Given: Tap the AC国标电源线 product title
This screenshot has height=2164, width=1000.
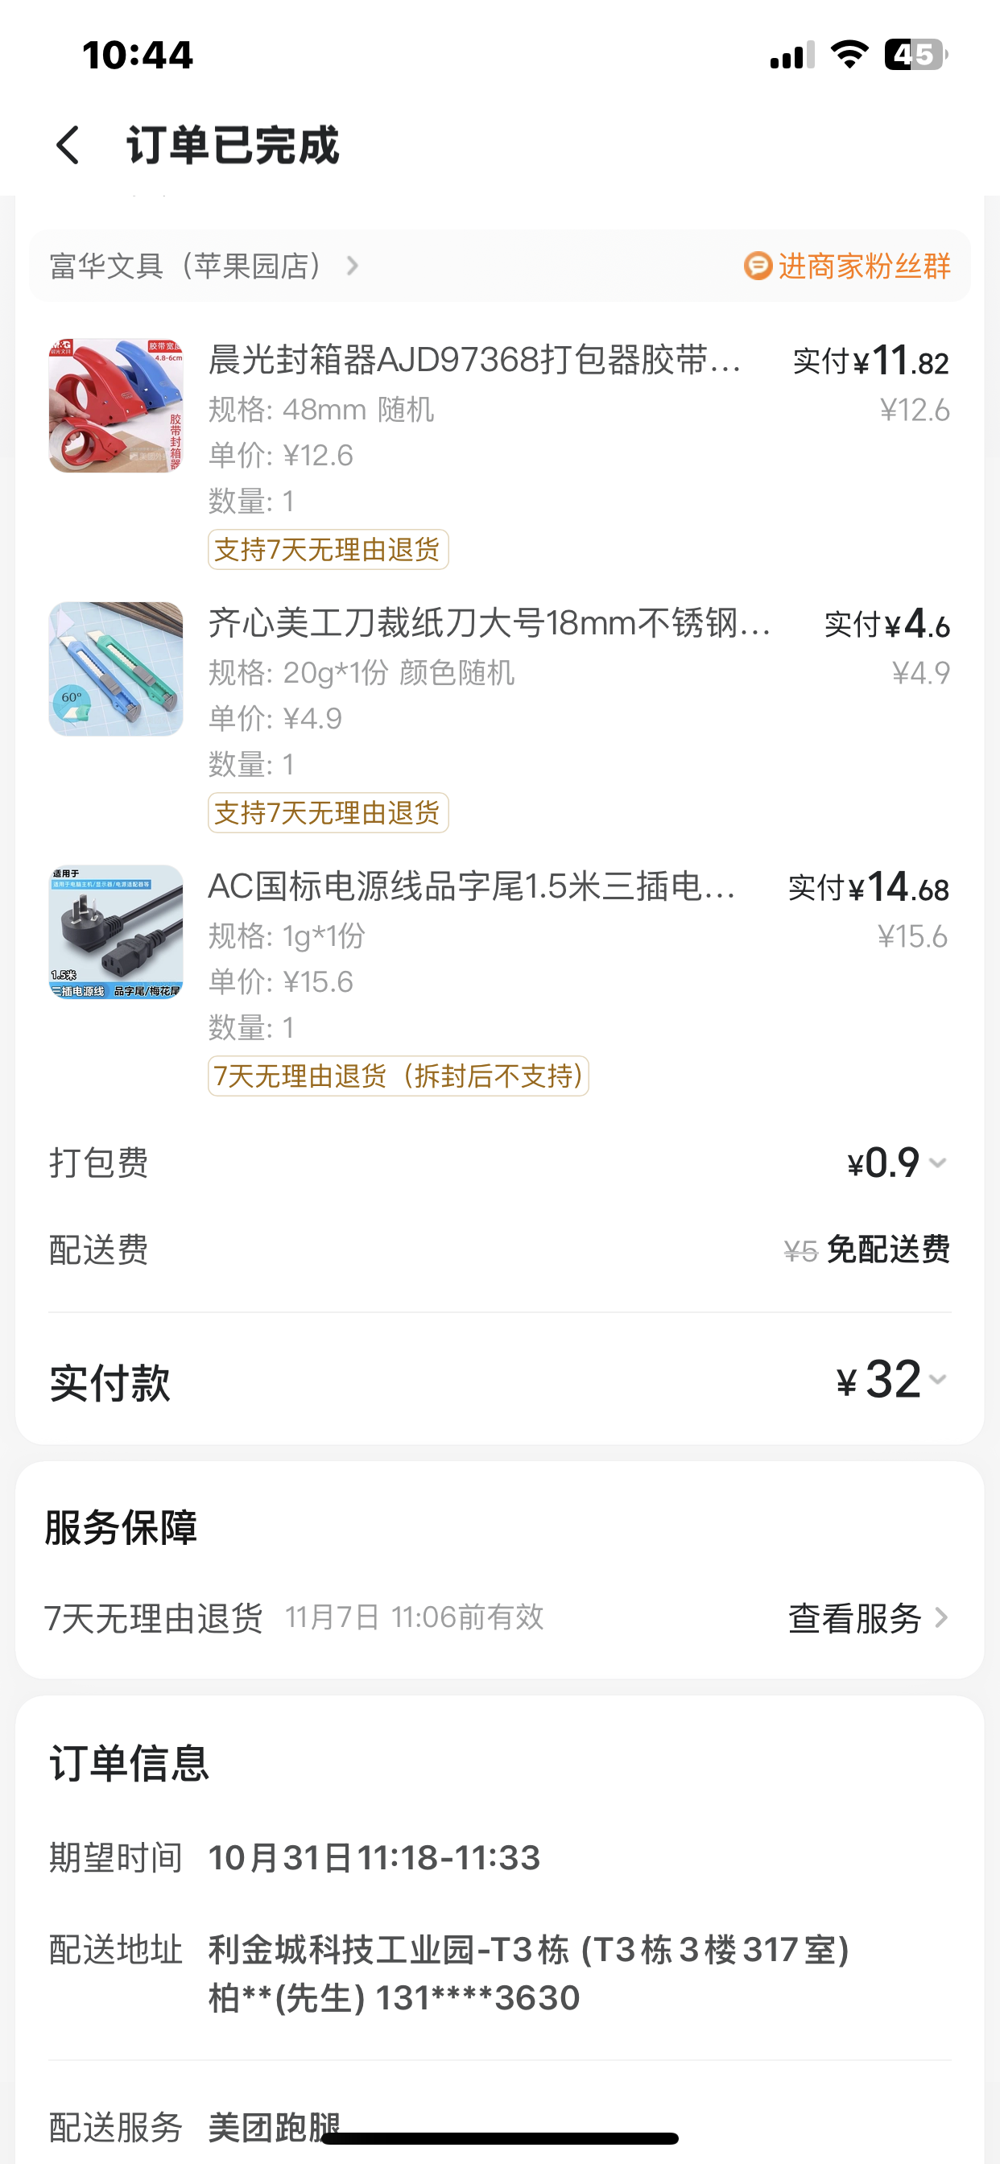Looking at the screenshot, I should (473, 886).
